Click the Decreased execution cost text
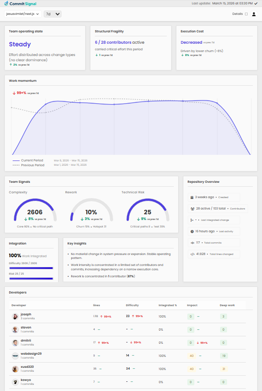 (x=191, y=42)
